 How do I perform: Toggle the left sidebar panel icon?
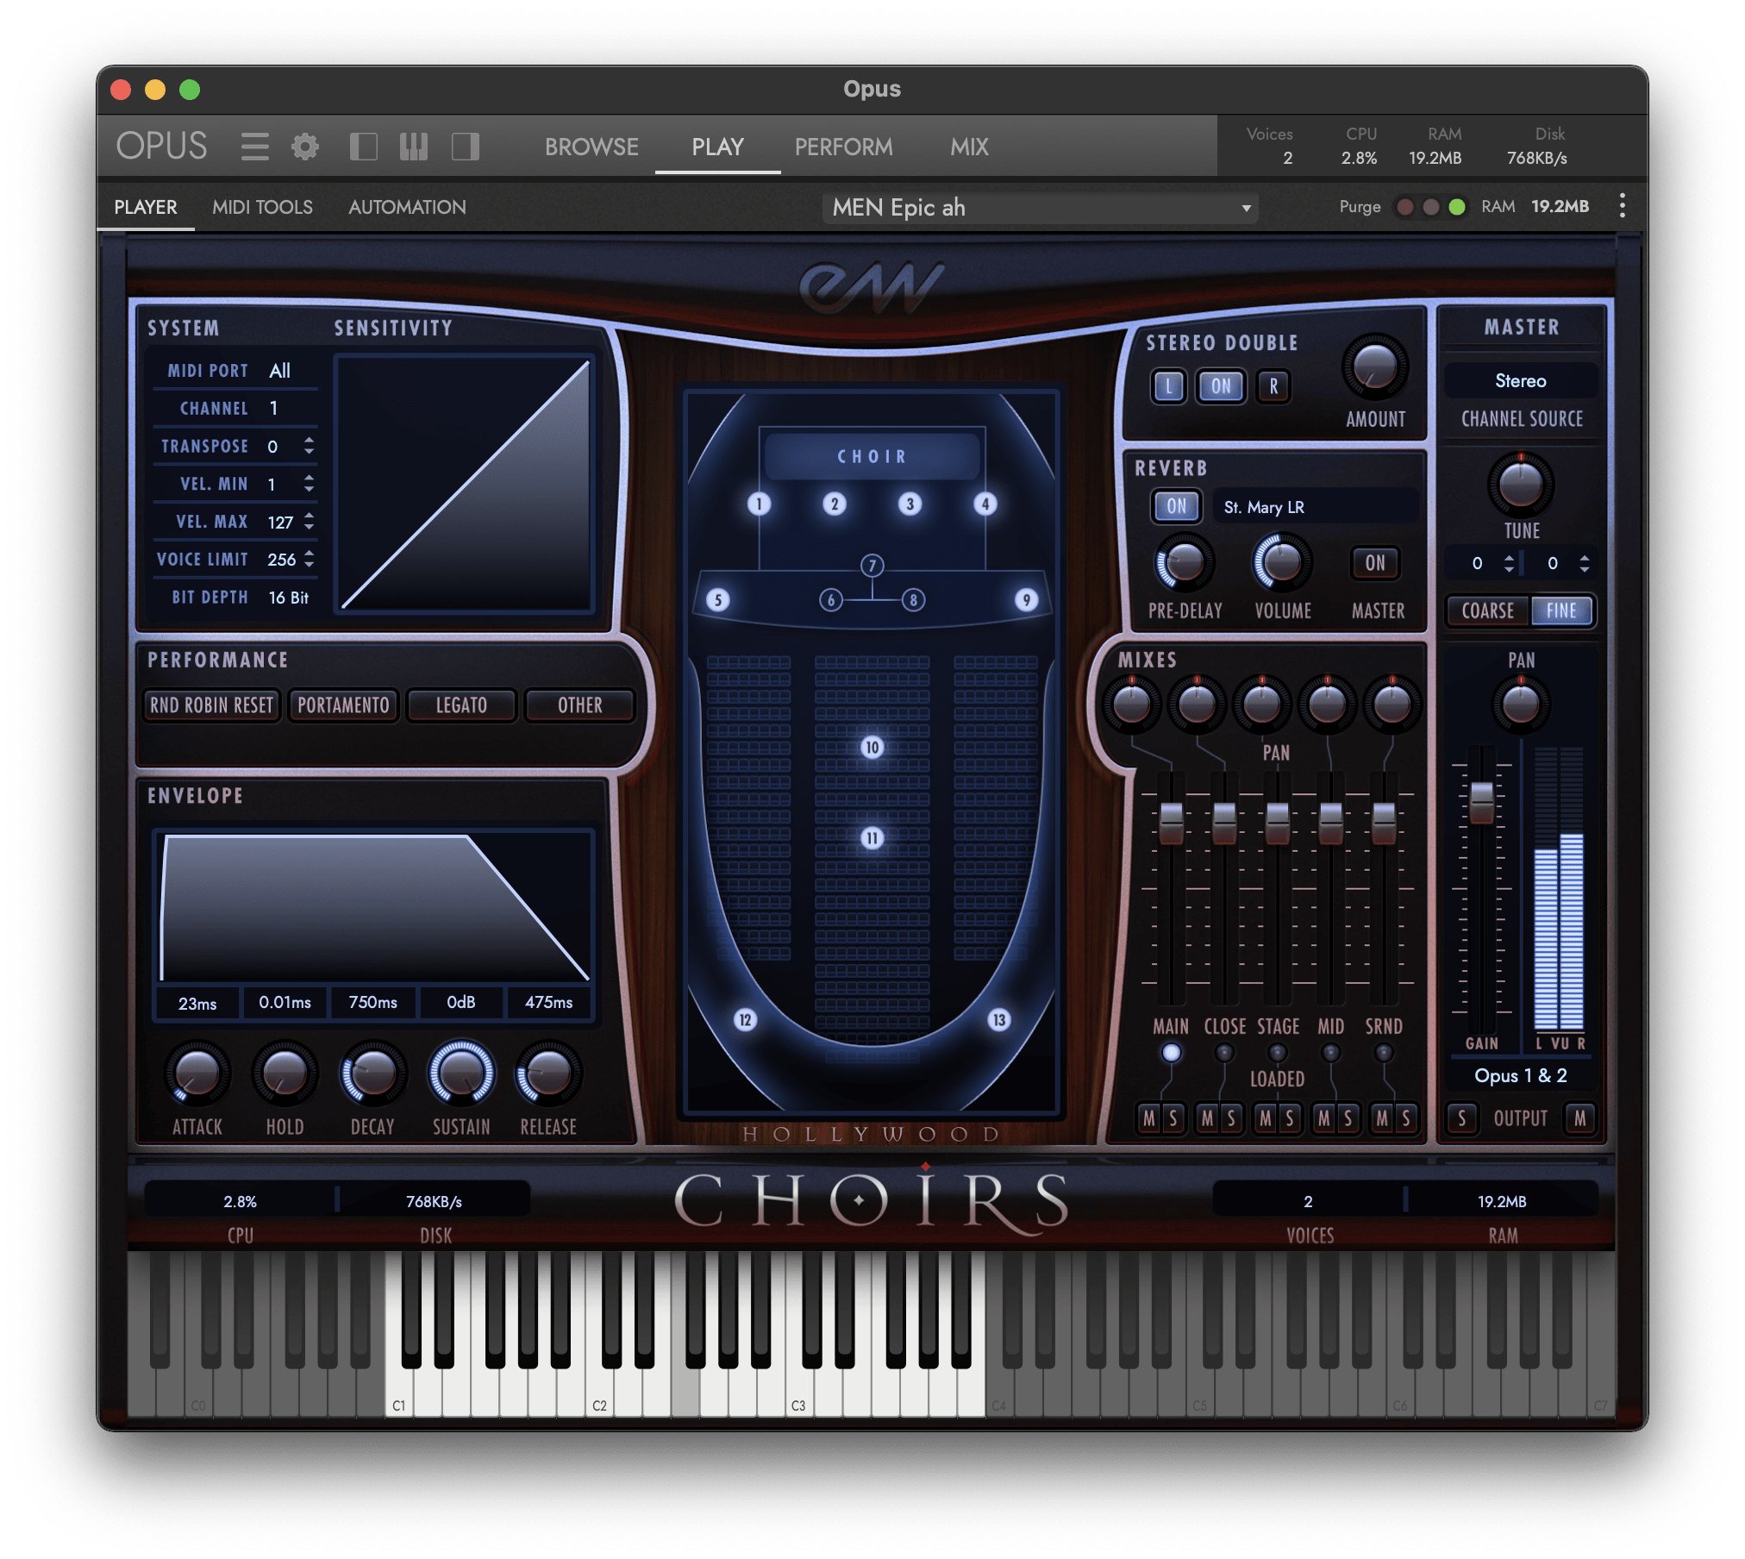tap(363, 147)
